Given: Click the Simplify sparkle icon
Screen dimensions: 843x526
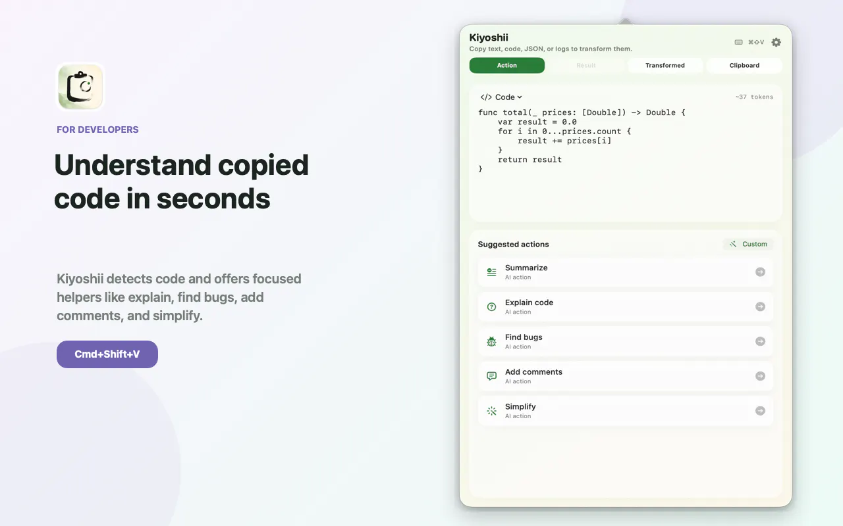Looking at the screenshot, I should tap(491, 411).
